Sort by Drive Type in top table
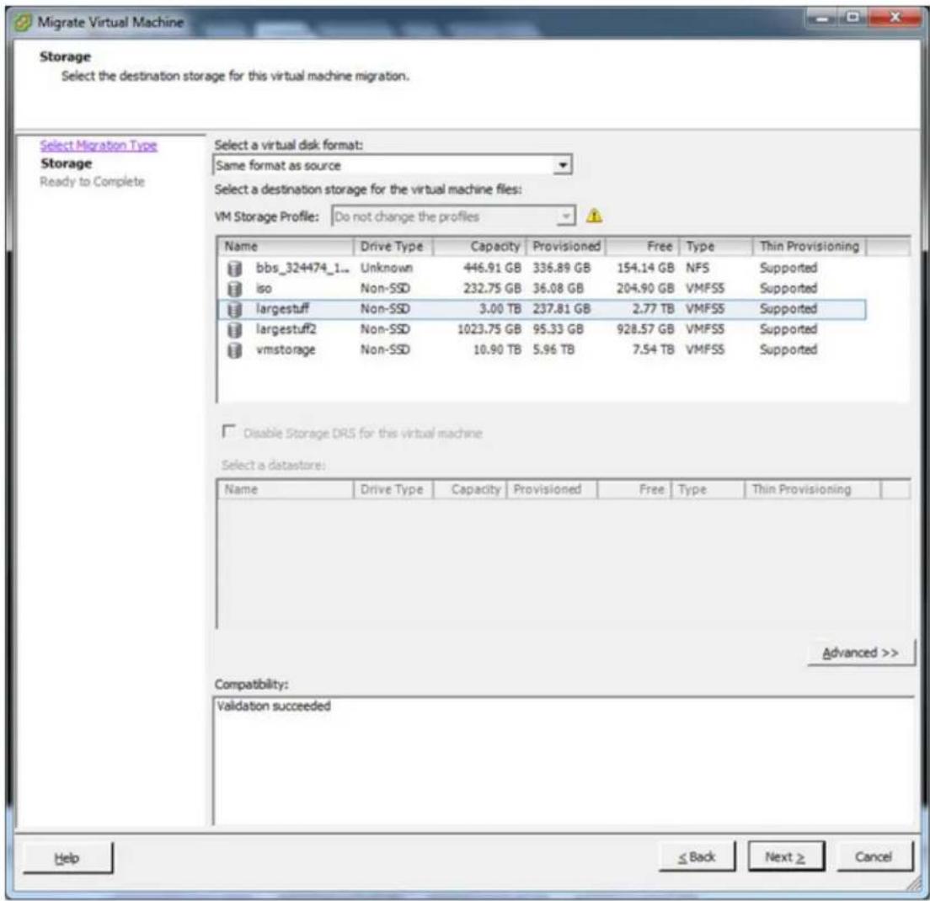 pyautogui.click(x=393, y=246)
